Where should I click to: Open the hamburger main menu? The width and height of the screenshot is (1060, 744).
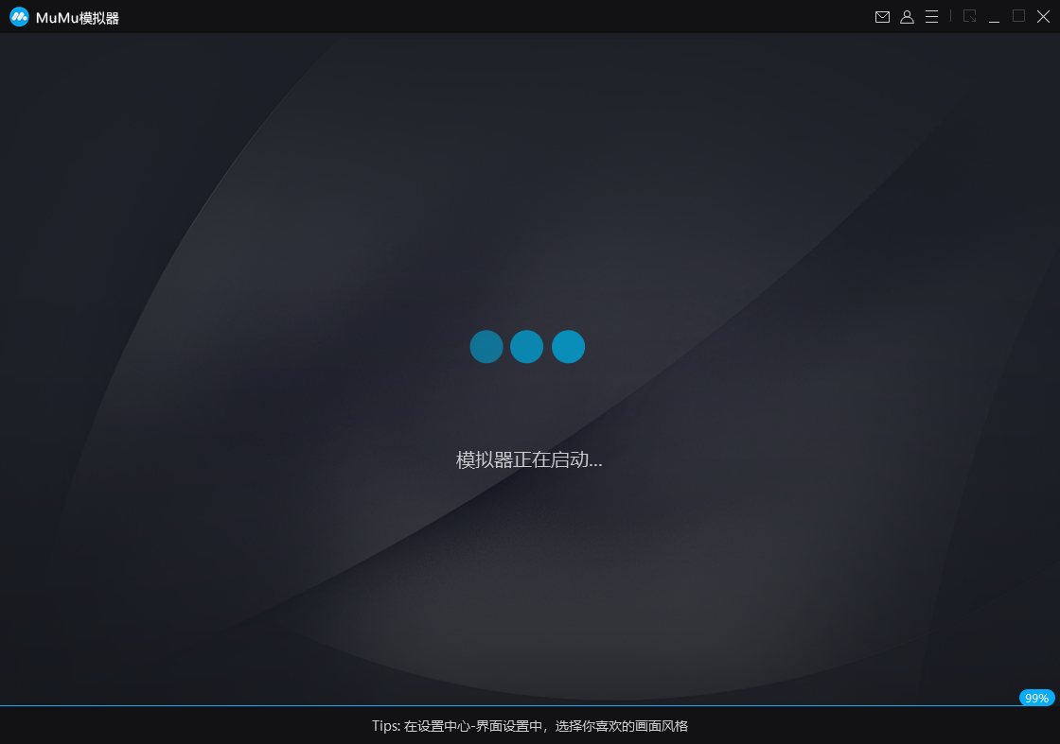(x=931, y=16)
